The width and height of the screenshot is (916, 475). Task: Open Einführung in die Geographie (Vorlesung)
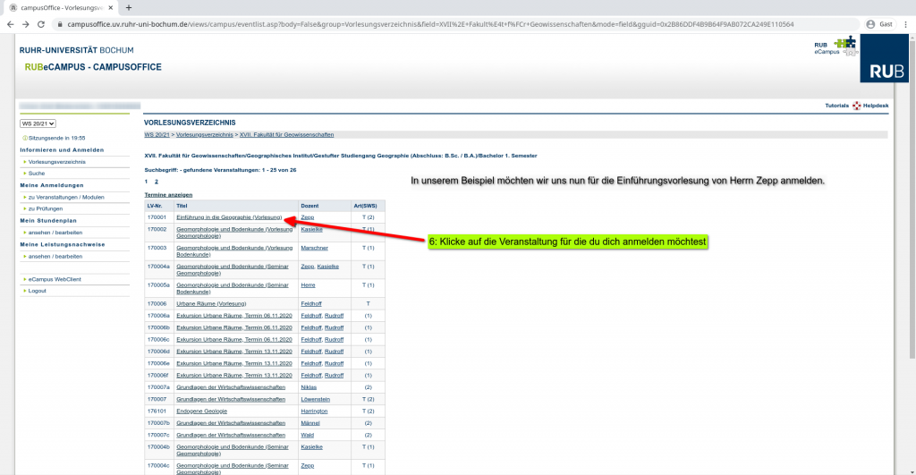coord(230,217)
